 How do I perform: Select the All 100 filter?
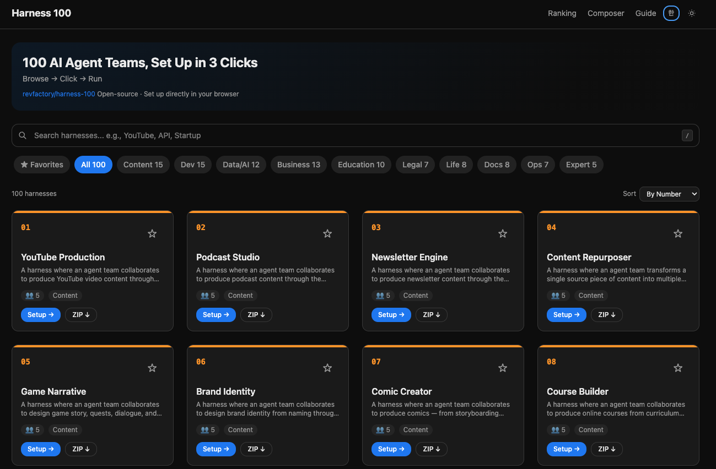[93, 165]
